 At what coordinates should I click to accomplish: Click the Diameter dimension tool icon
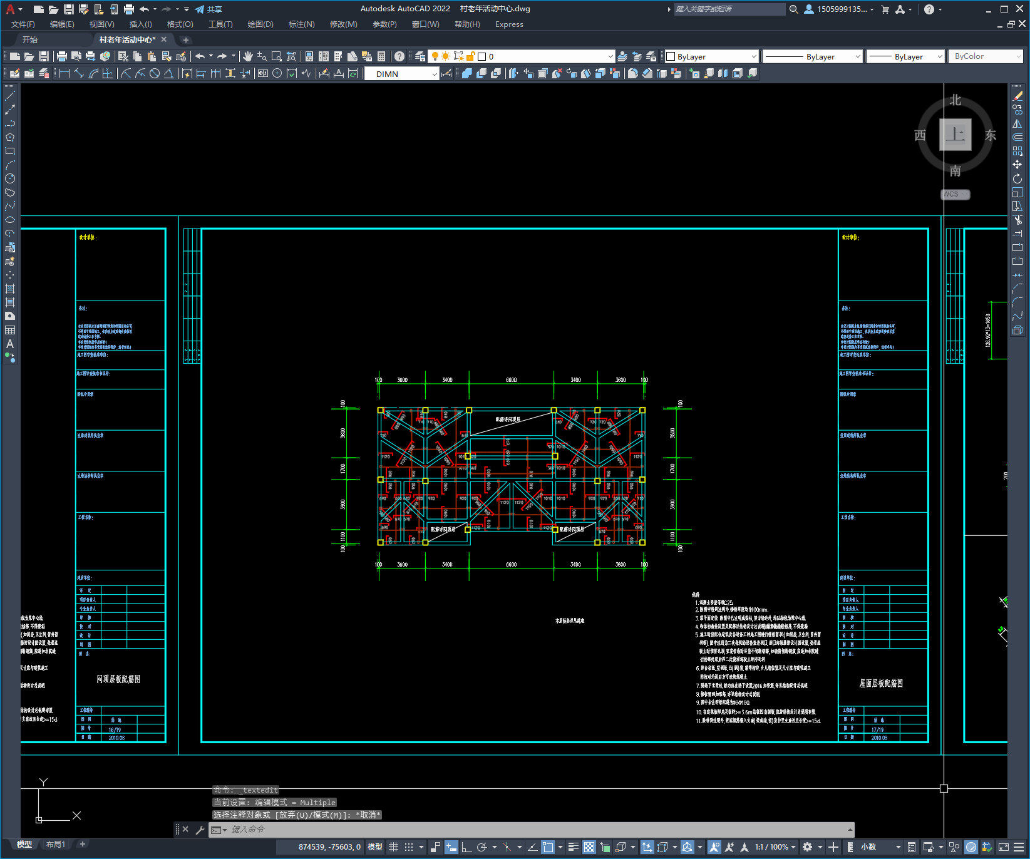click(x=155, y=73)
